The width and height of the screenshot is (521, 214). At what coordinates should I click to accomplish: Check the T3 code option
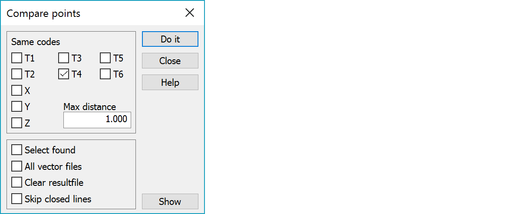pos(64,58)
